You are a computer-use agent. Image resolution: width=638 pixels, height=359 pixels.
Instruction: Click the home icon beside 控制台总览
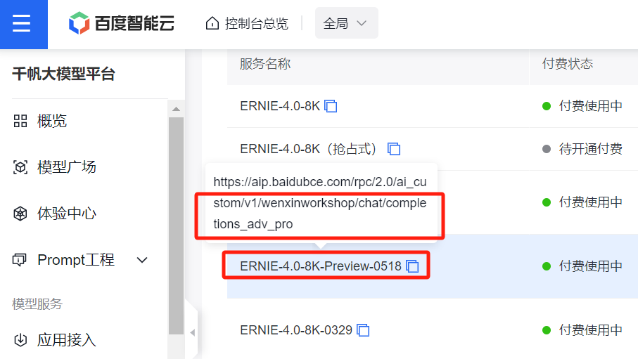coord(212,23)
